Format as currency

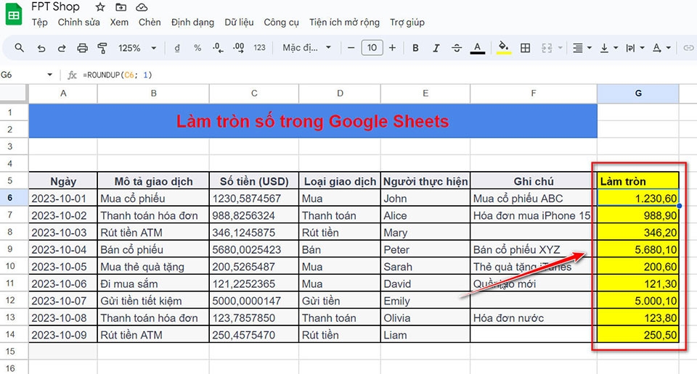tap(177, 48)
